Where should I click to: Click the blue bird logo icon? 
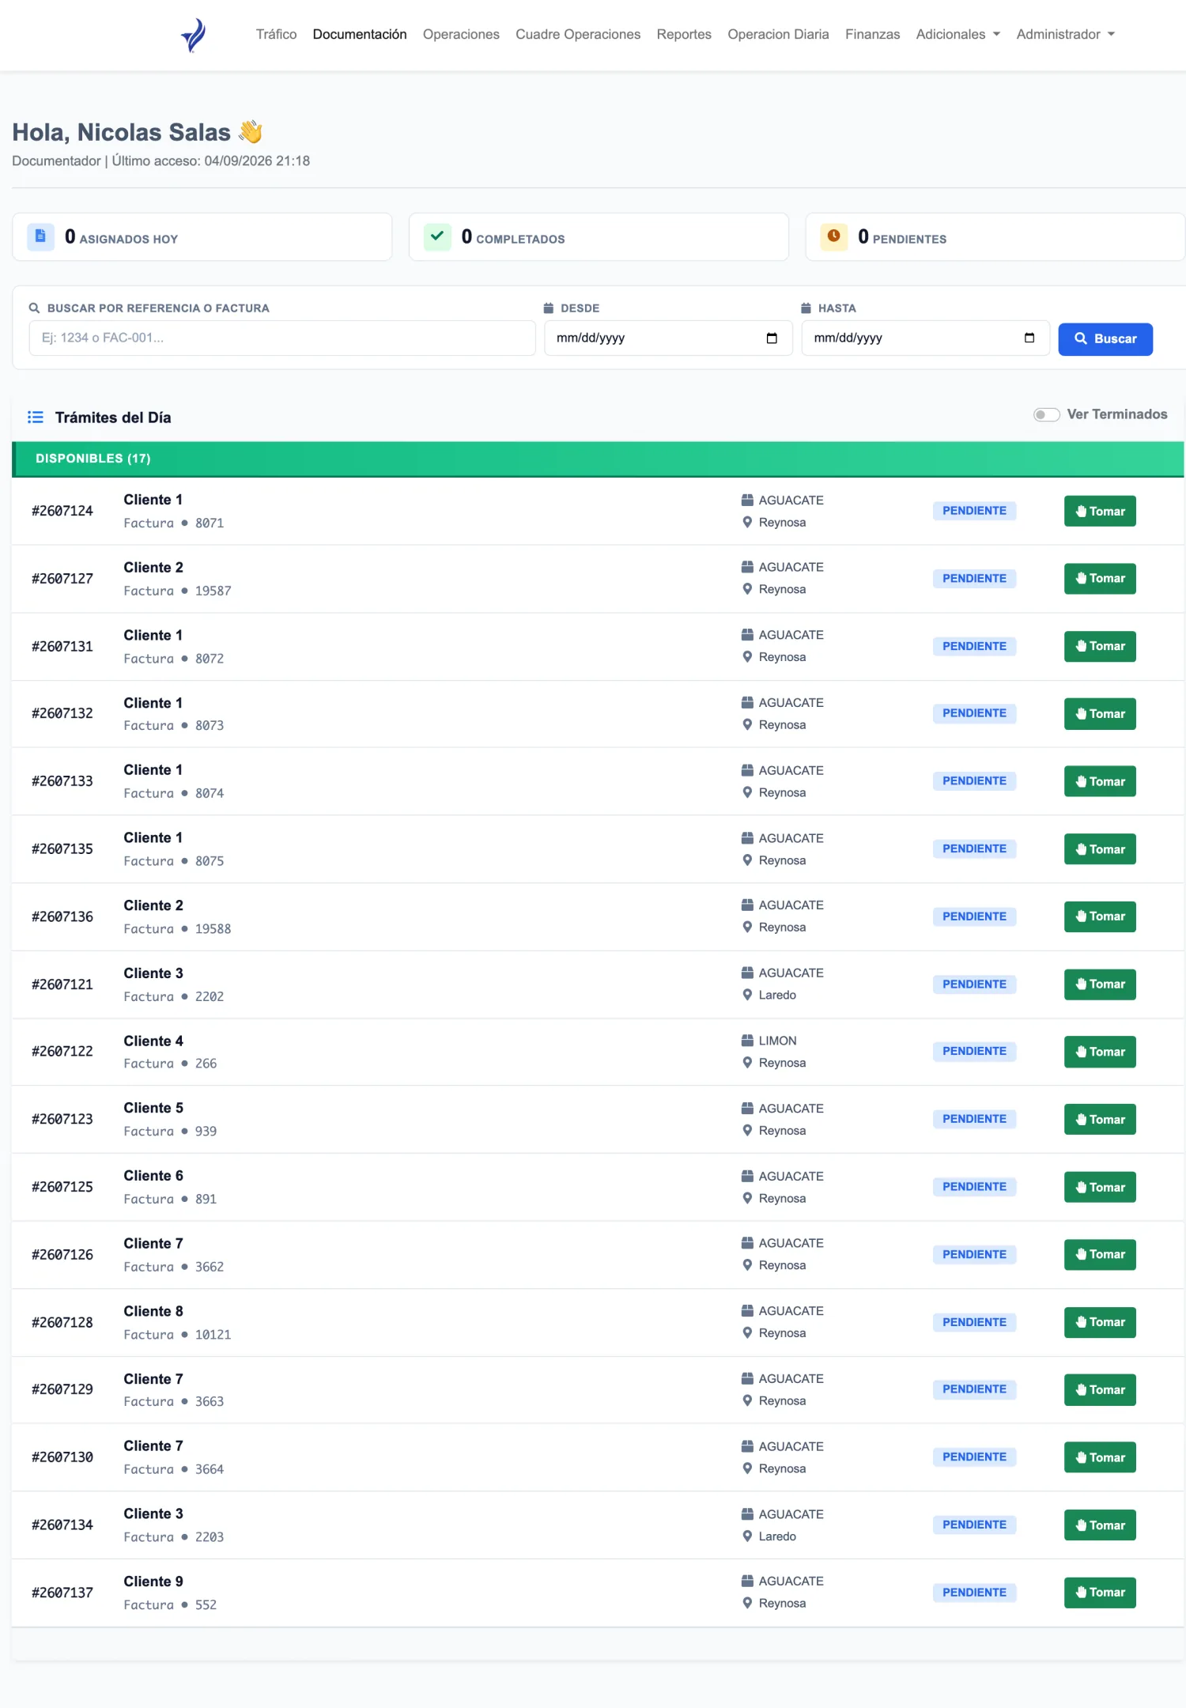click(194, 35)
